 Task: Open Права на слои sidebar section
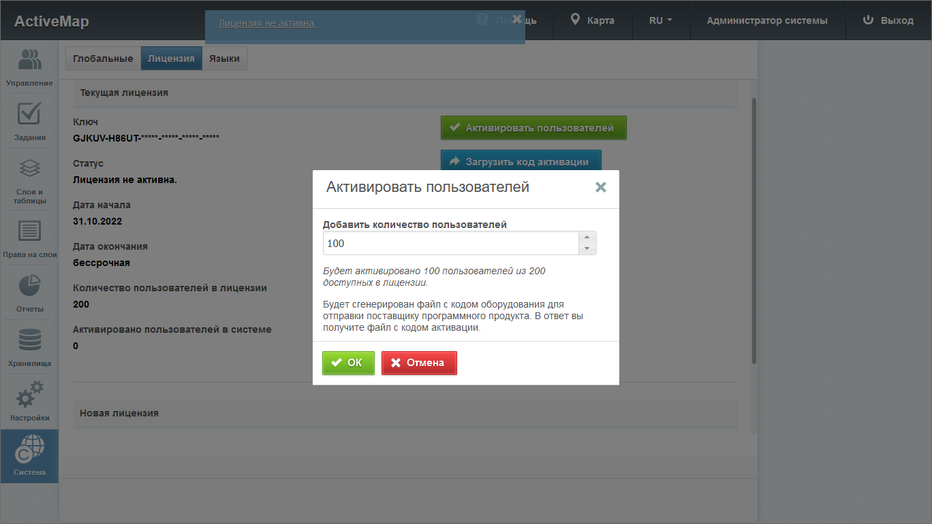tap(29, 239)
